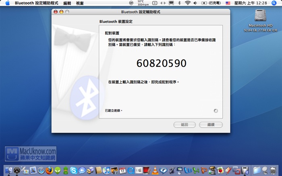
Task: Open the Bluetooth status menu bar icon
Action: 179,3
